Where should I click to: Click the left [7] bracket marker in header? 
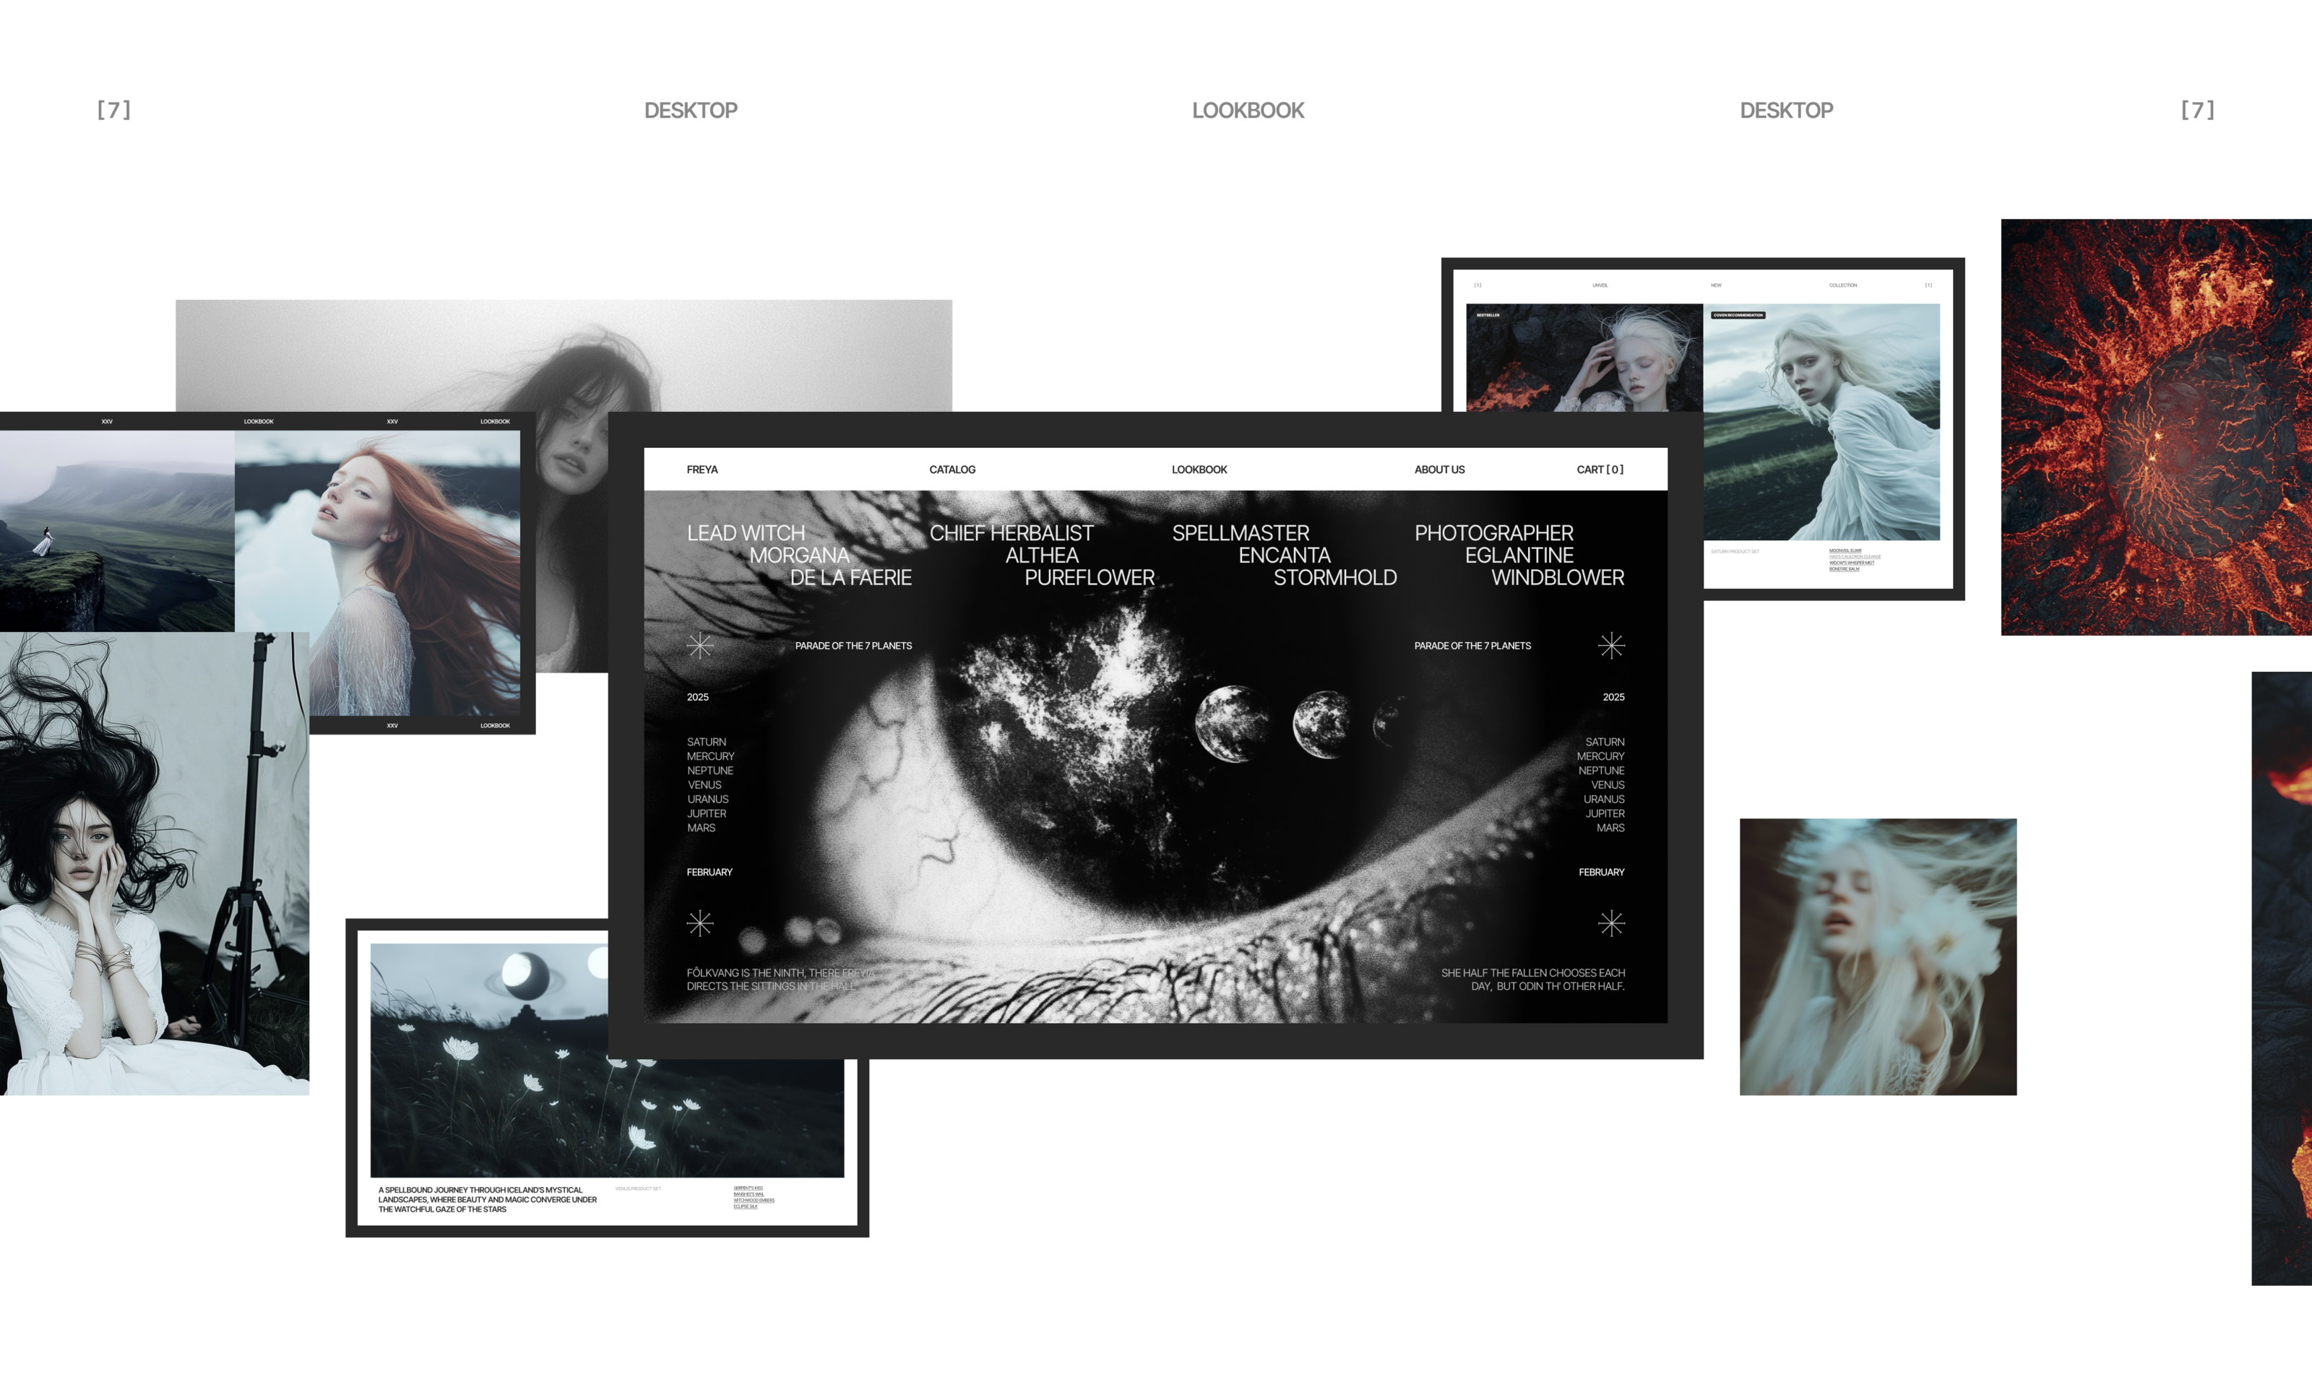[113, 110]
